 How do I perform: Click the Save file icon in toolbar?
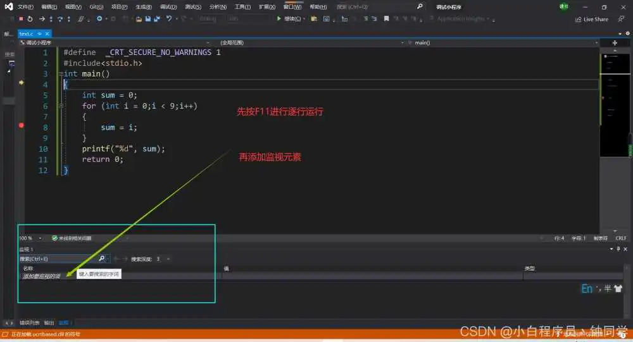[x=147, y=19]
